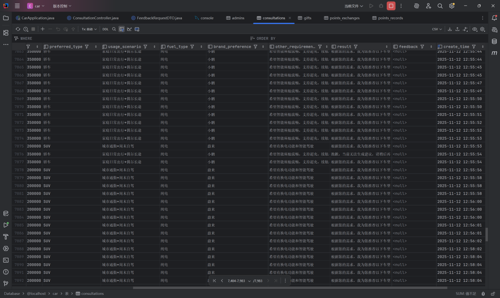Open the notifications bell icon
Screen dimensions: 500x298
pos(494,18)
